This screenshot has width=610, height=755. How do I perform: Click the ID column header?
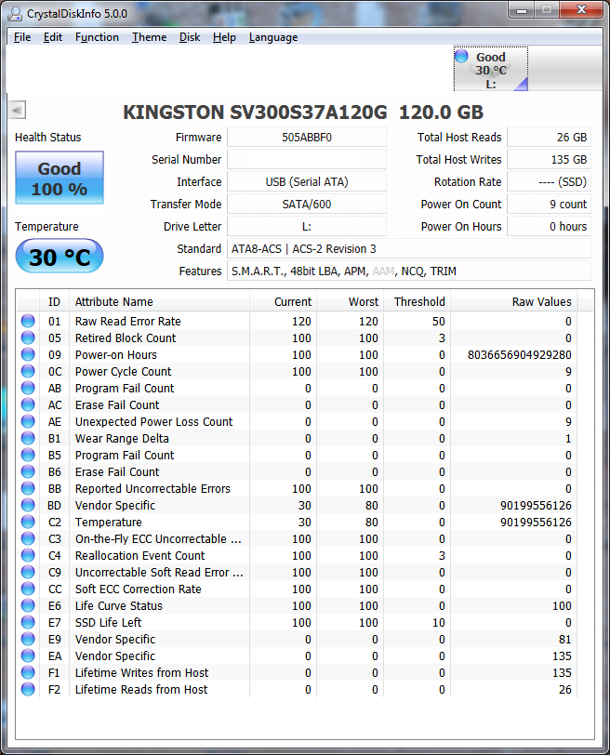tap(54, 302)
